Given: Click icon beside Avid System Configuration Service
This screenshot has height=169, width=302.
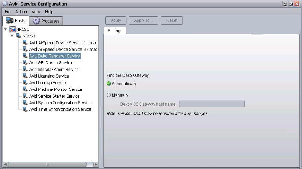Looking at the screenshot, I should pos(25,103).
